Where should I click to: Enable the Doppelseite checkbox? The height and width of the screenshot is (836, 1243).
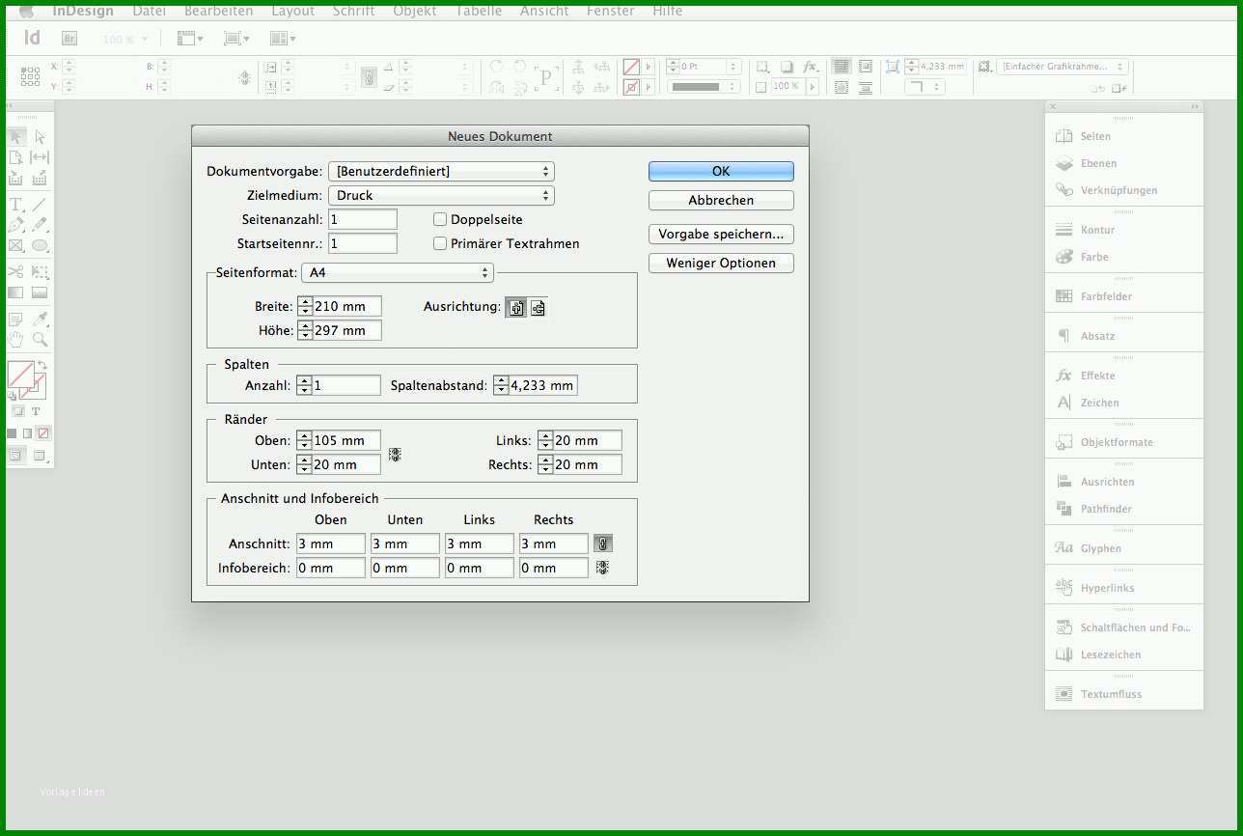440,219
